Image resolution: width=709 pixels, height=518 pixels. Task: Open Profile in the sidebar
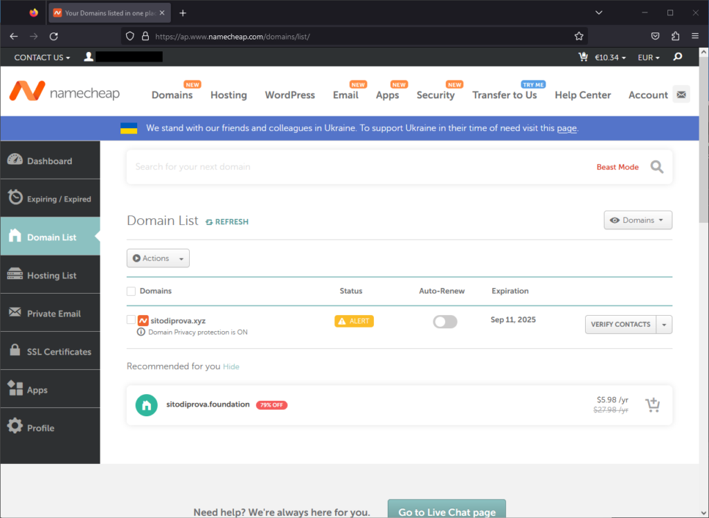tap(50, 427)
